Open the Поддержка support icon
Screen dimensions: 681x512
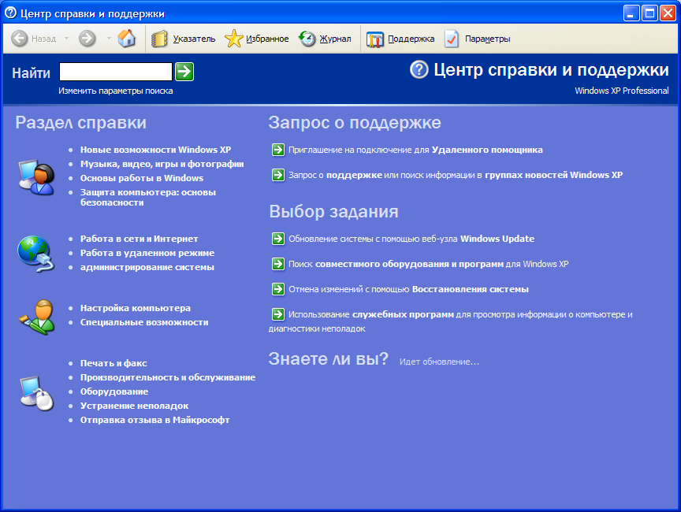tap(375, 39)
